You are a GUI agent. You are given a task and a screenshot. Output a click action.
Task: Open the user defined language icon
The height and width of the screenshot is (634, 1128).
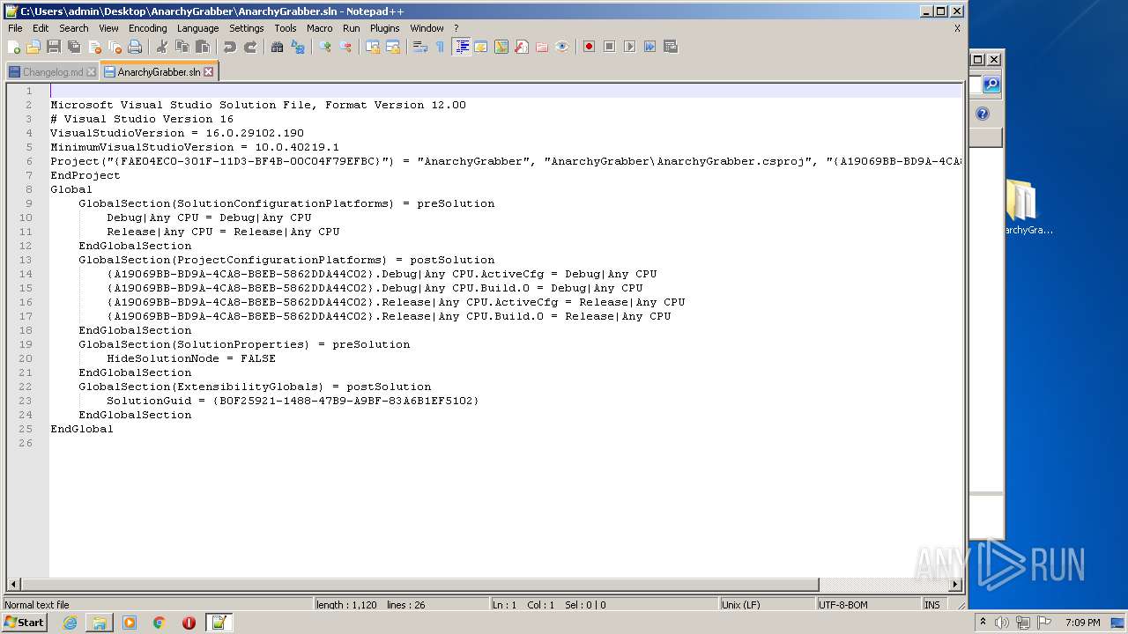[481, 47]
